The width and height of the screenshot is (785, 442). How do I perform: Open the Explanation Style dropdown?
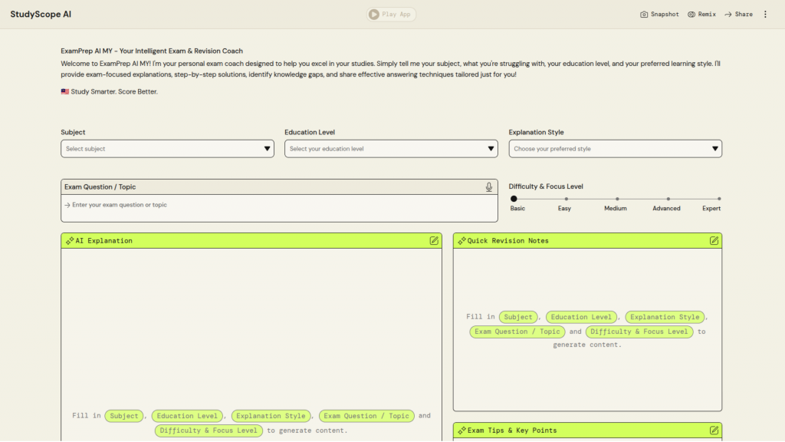click(x=615, y=149)
